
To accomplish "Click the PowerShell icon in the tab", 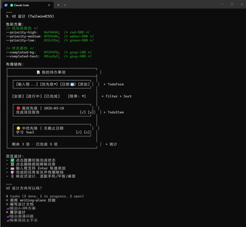I will (x=6, y=5).
